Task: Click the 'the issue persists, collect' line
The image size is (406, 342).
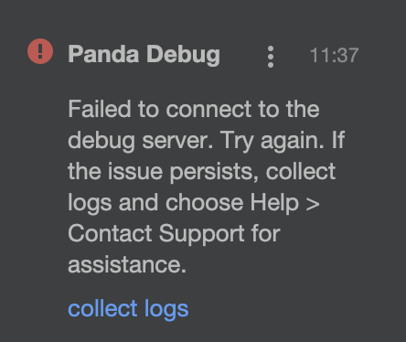Action: pyautogui.click(x=202, y=172)
